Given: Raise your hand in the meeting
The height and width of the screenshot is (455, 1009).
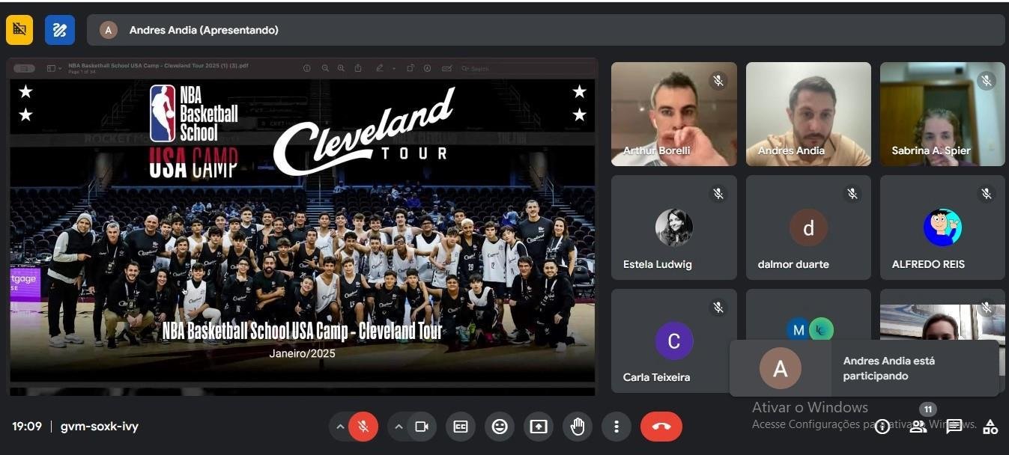Looking at the screenshot, I should [578, 427].
